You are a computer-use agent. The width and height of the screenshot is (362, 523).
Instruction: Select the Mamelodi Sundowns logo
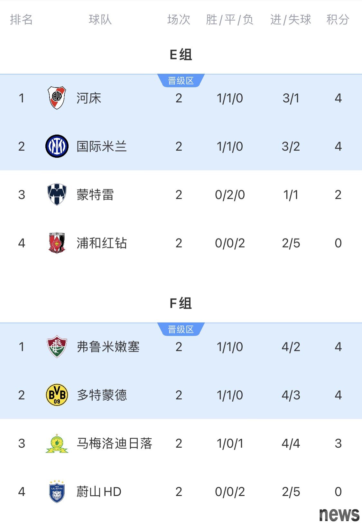57,443
